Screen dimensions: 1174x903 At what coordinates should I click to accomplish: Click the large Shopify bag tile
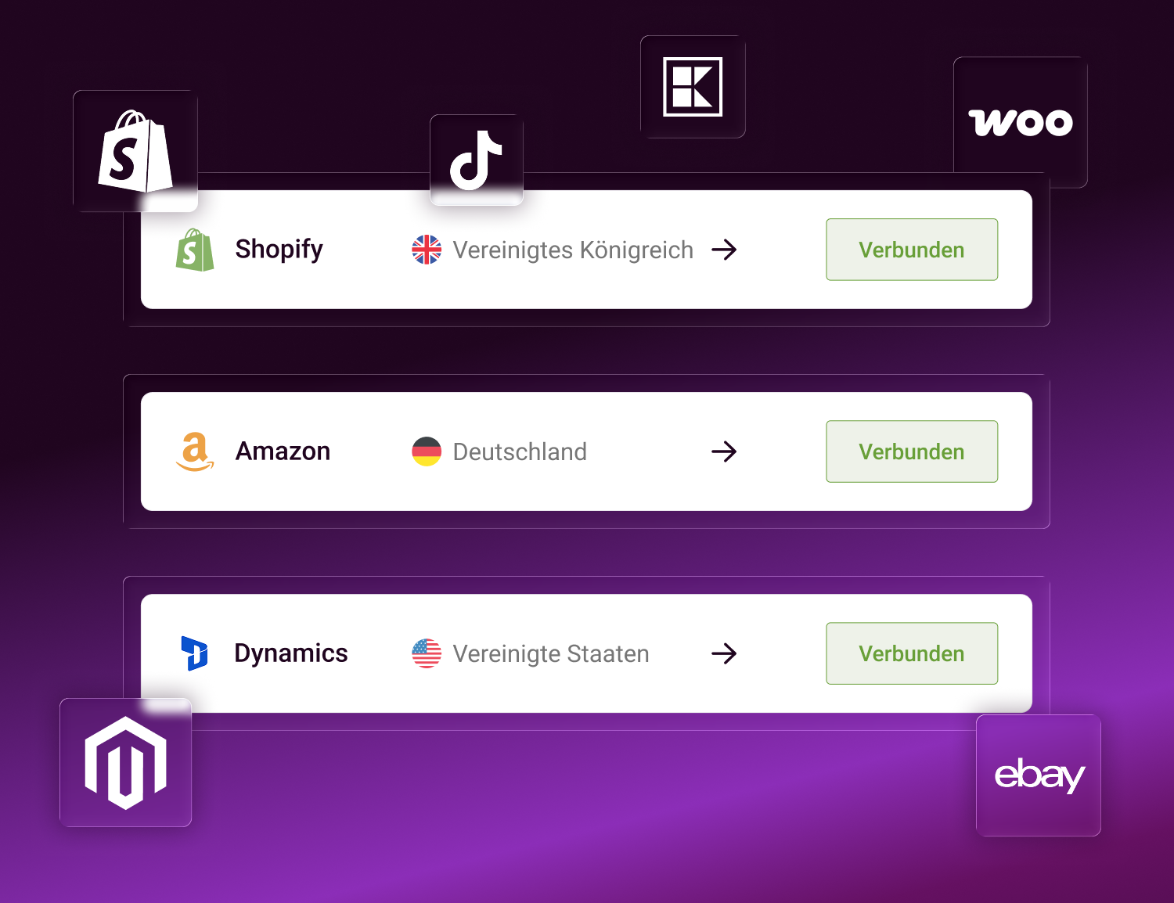pos(135,151)
